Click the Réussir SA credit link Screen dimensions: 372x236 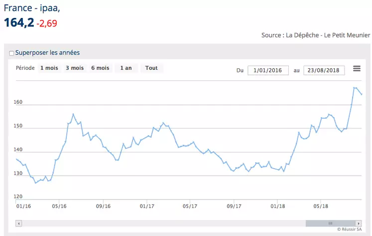(350, 229)
